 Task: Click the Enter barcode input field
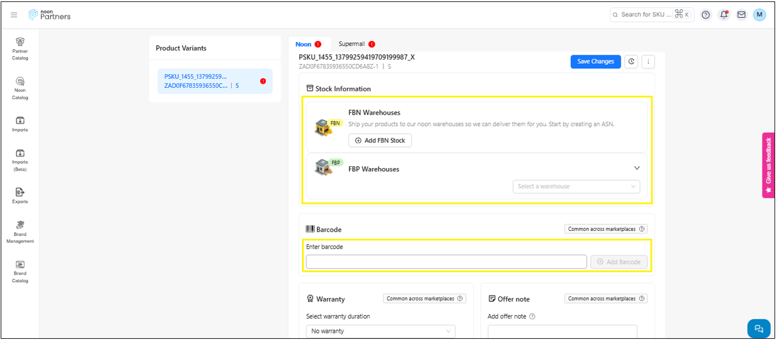tap(446, 261)
